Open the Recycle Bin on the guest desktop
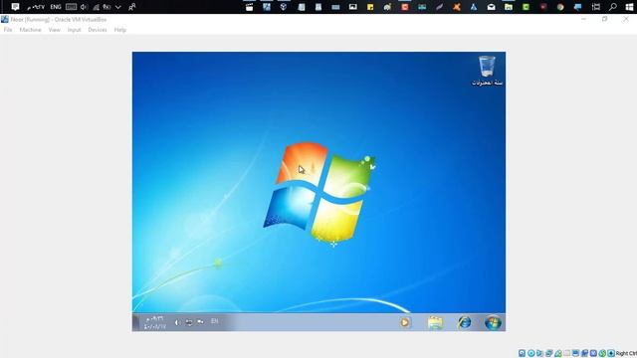 (x=487, y=71)
